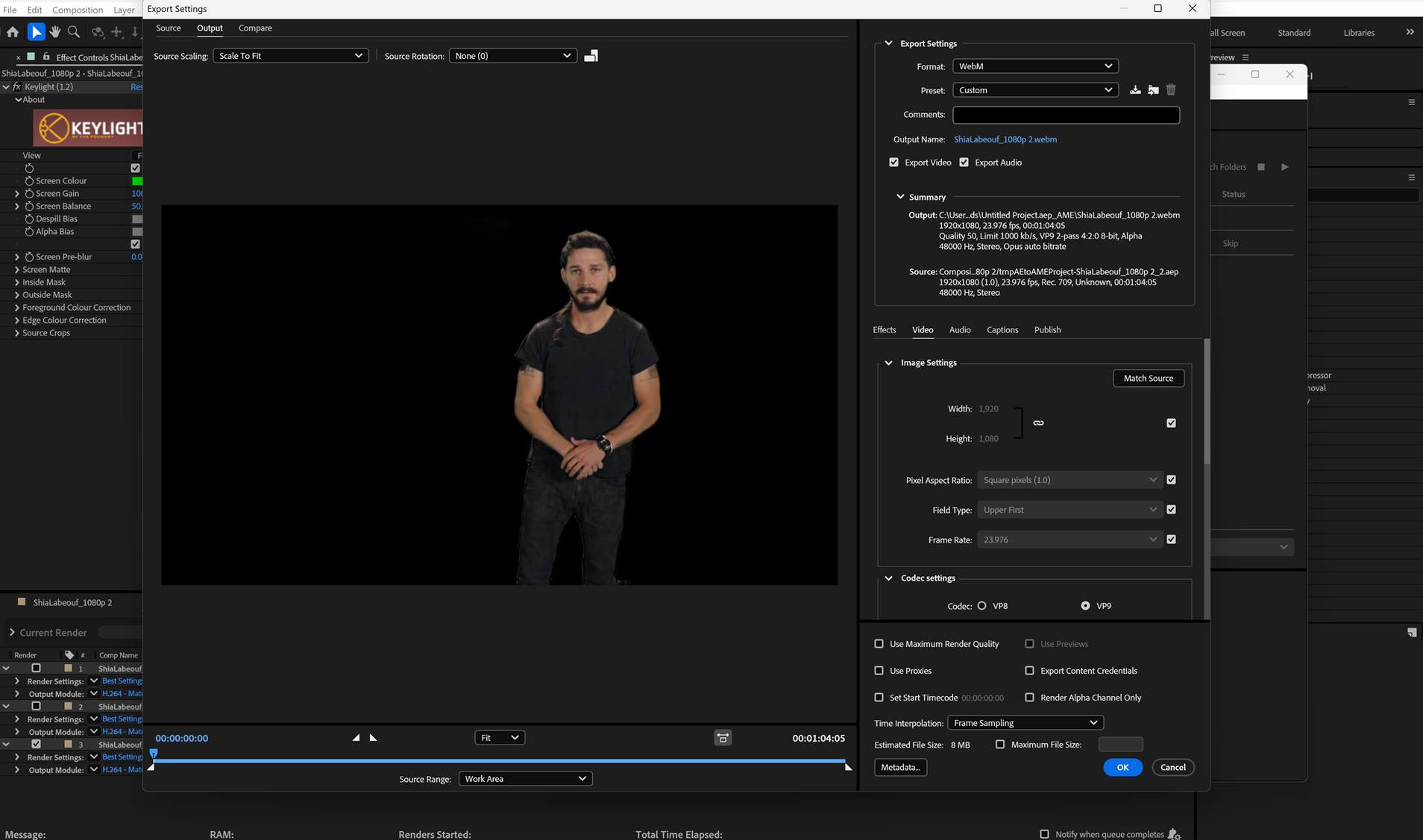Select the Selection tool in toolbar
The width and height of the screenshot is (1423, 840).
pos(37,31)
